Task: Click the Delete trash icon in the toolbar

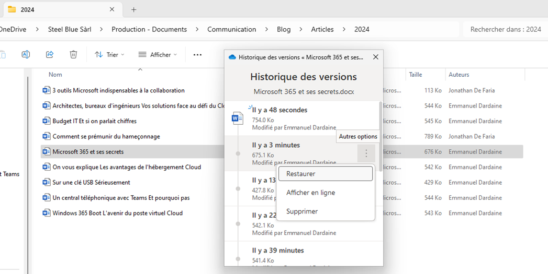Action: click(x=73, y=54)
